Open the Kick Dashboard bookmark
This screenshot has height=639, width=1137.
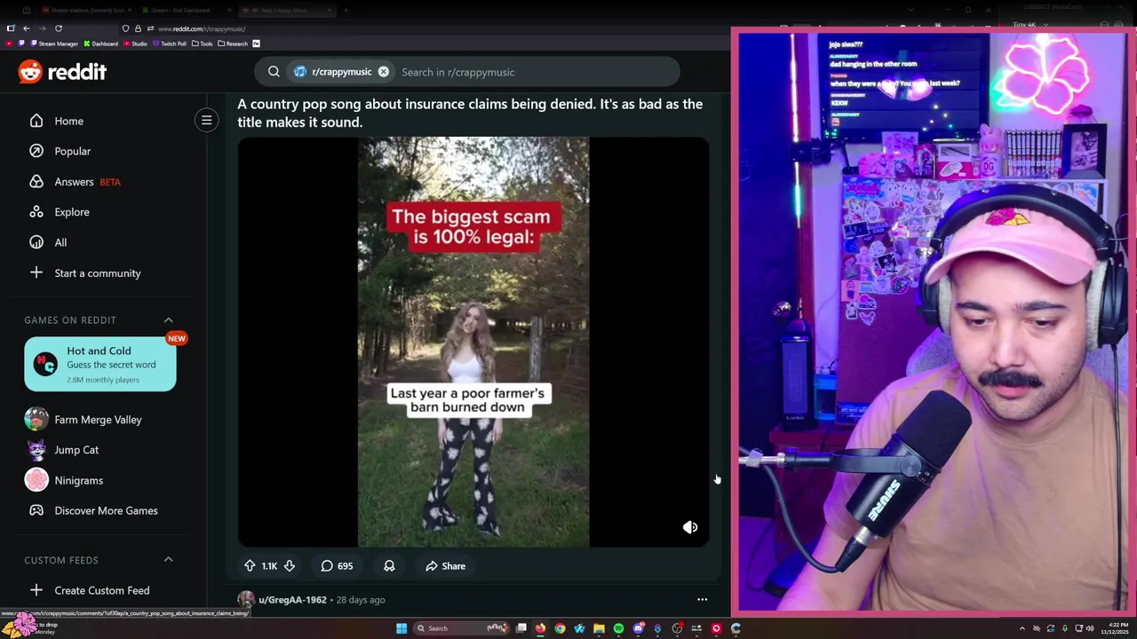pos(100,43)
